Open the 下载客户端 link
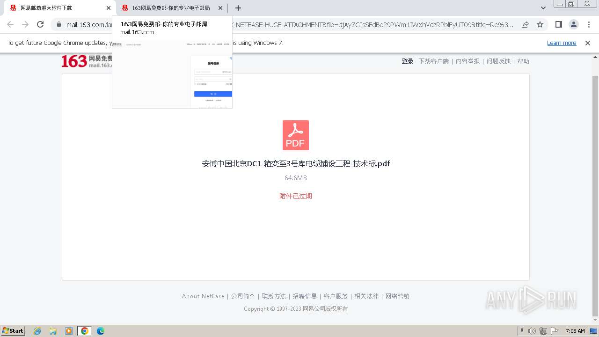Image resolution: width=599 pixels, height=337 pixels. (x=433, y=61)
